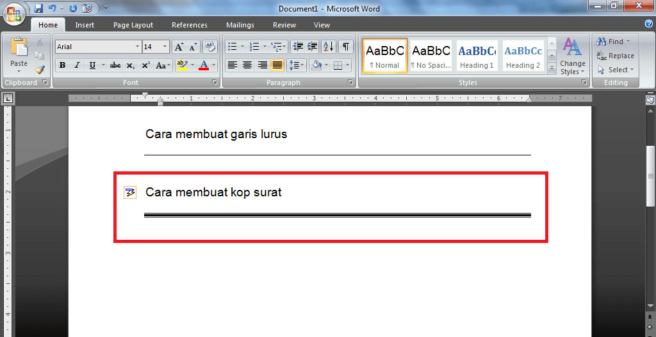The image size is (656, 337).
Task: Increase paragraph indent
Action: point(312,46)
